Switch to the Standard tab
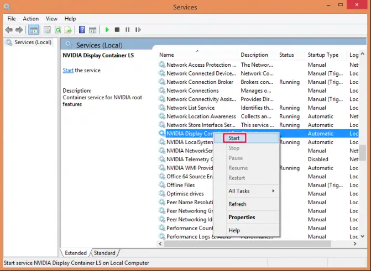 tap(104, 253)
